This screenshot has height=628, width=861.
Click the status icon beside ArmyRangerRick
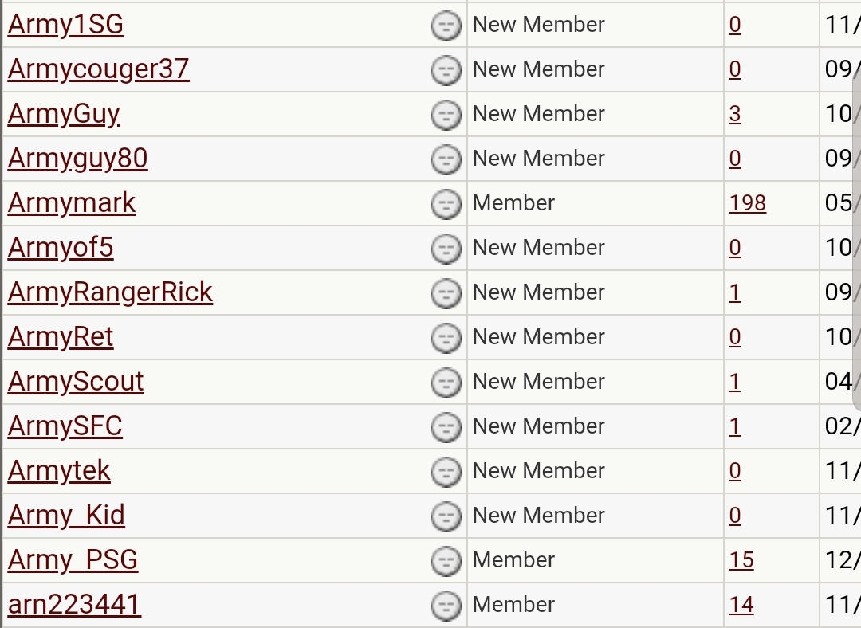(446, 294)
